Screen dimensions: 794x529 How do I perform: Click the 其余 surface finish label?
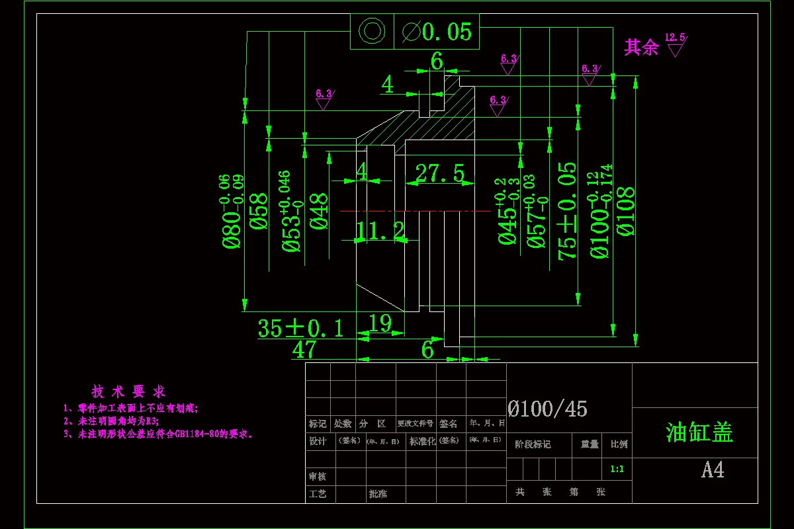click(641, 47)
